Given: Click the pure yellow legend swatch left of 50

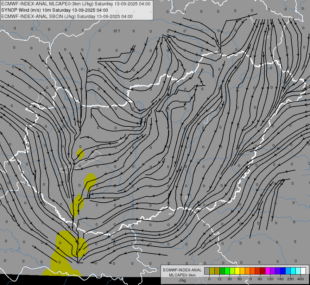Looking at the screenshot, I should pos(237,271).
